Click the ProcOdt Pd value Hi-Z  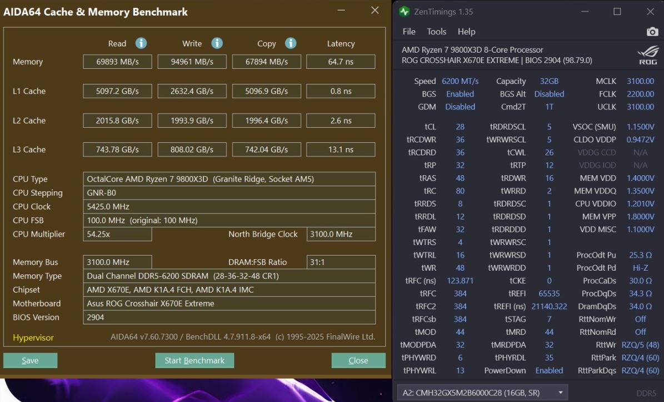[x=640, y=268]
